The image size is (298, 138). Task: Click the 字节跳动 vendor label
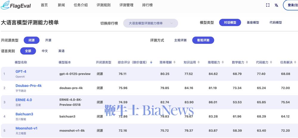21,91
